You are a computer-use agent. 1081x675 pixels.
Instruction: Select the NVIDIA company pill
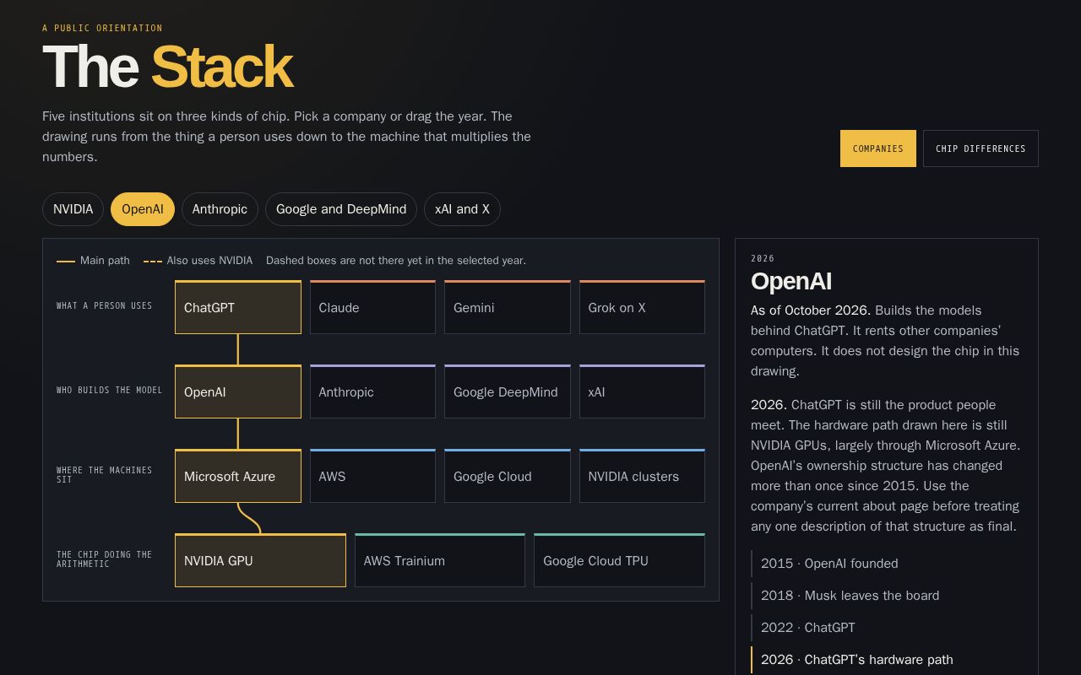73,209
